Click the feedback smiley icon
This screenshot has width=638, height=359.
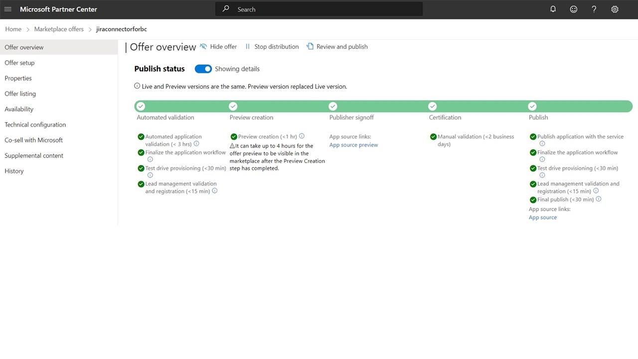pyautogui.click(x=574, y=9)
